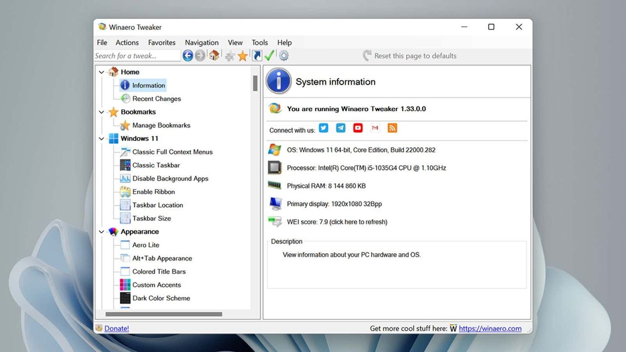Click the Winaero logo beside version text

275,109
